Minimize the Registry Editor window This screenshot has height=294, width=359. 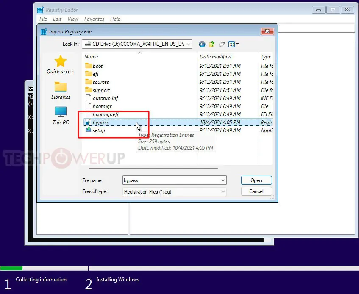point(318,10)
